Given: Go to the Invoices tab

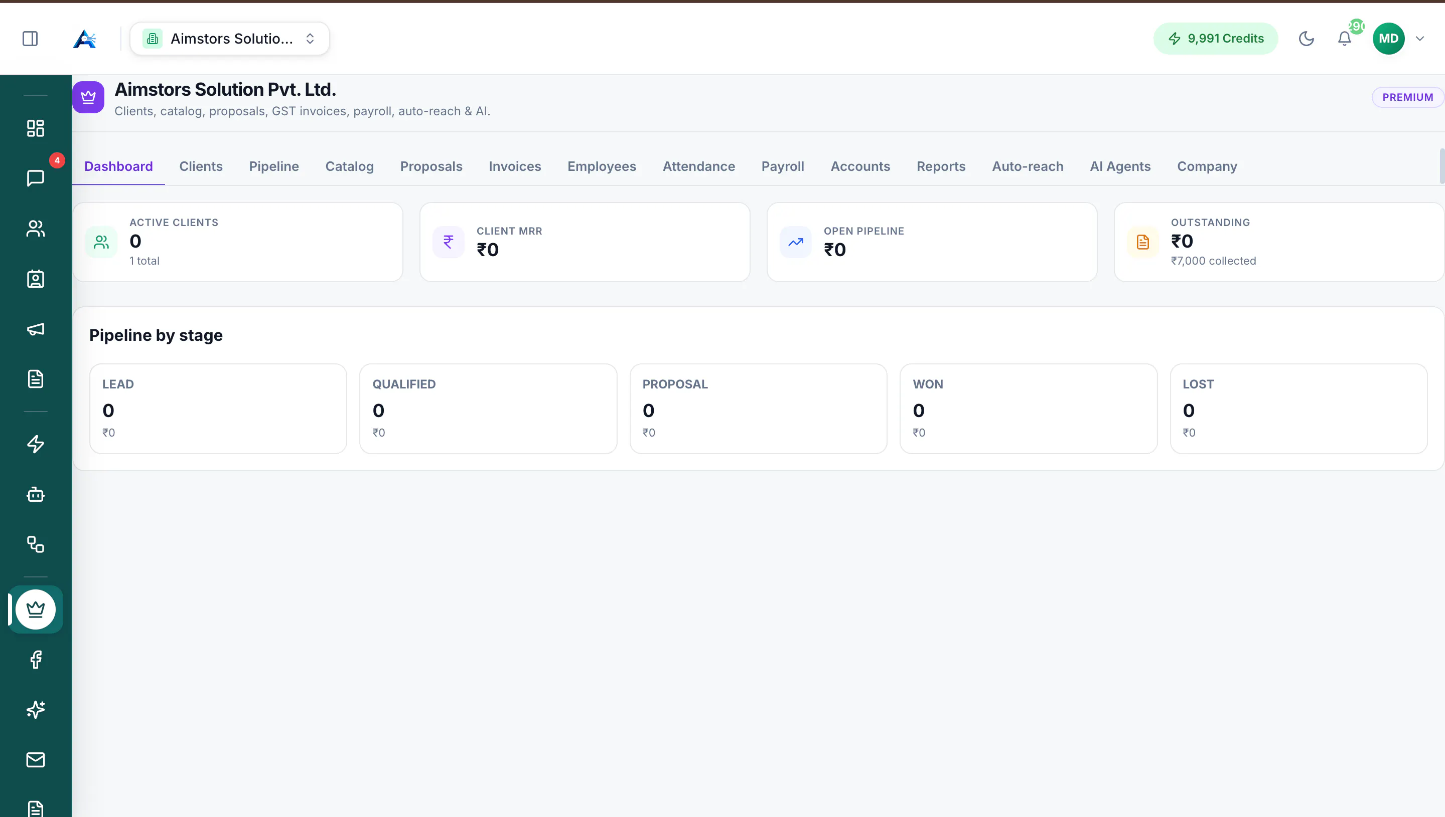Looking at the screenshot, I should click(515, 166).
